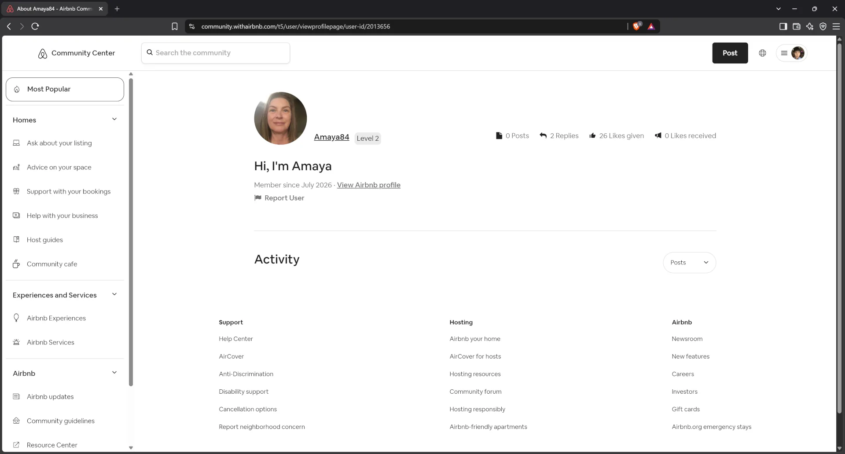This screenshot has height=454, width=845.
Task: Open the Posts activity dropdown
Action: pyautogui.click(x=689, y=263)
